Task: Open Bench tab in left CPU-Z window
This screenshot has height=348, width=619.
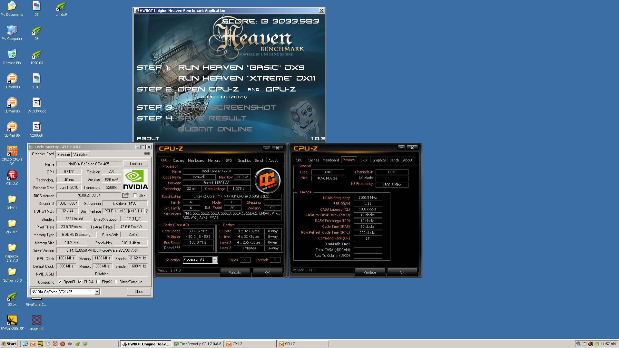Action: point(259,160)
